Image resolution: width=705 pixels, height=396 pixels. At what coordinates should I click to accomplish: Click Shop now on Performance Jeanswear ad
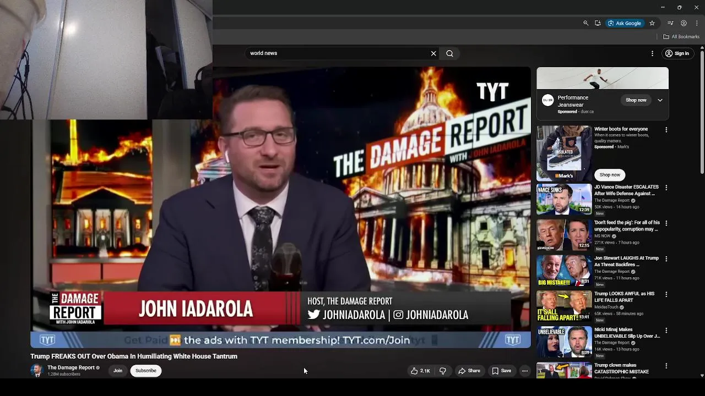coord(636,100)
